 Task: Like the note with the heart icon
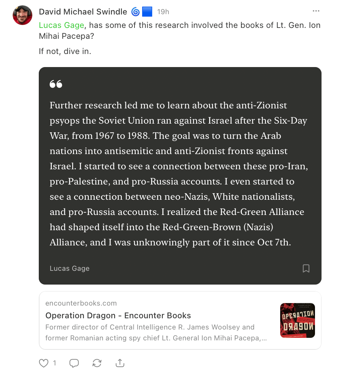click(x=43, y=363)
